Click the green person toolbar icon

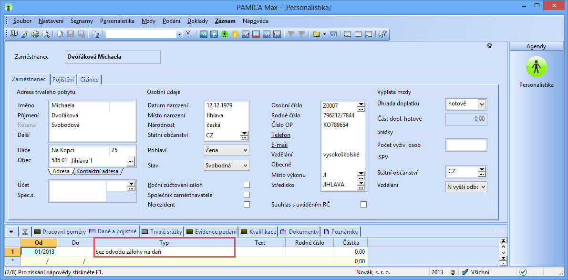coord(224,34)
